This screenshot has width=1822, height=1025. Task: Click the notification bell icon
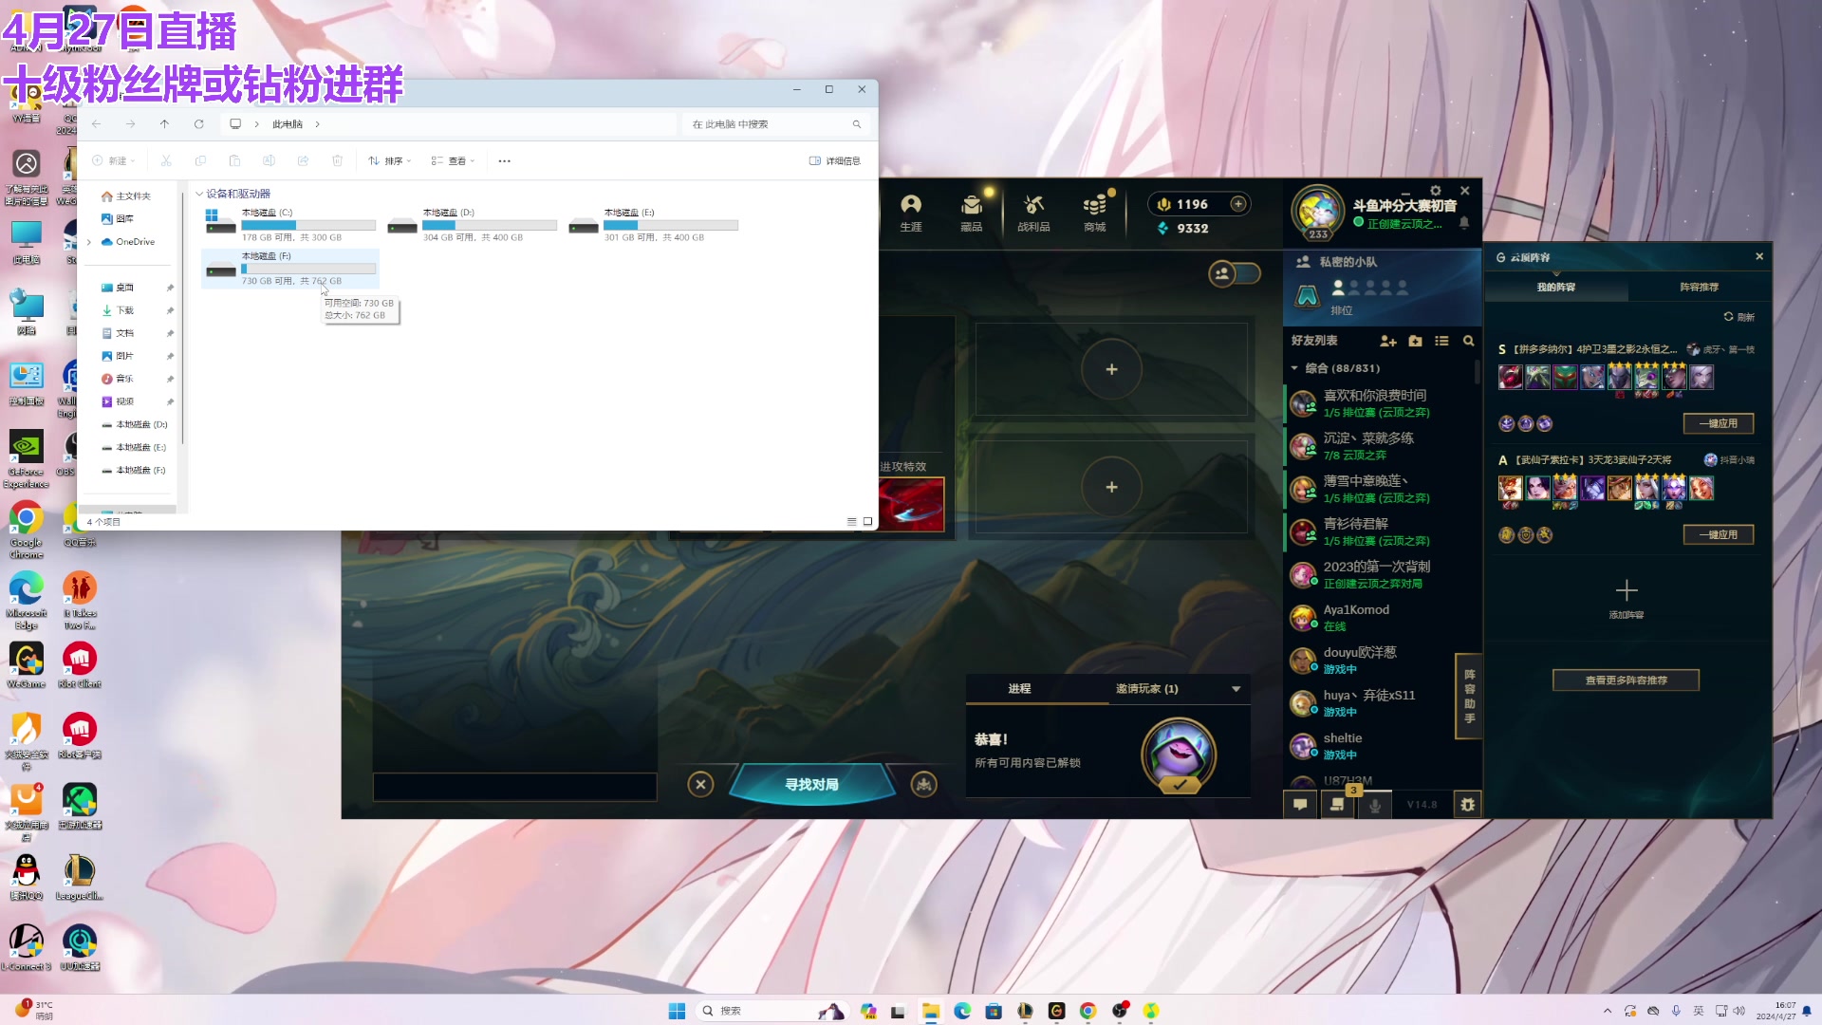pos(1464,223)
